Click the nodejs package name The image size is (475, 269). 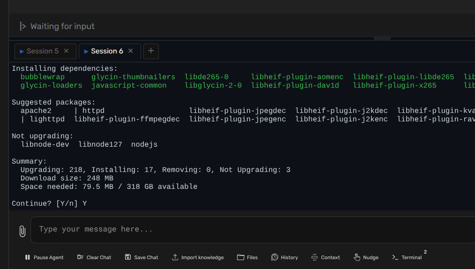click(x=144, y=144)
